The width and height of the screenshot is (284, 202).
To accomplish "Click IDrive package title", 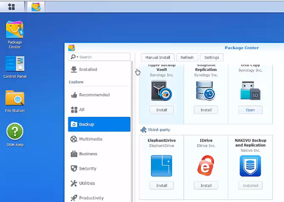I will pos(206,140).
